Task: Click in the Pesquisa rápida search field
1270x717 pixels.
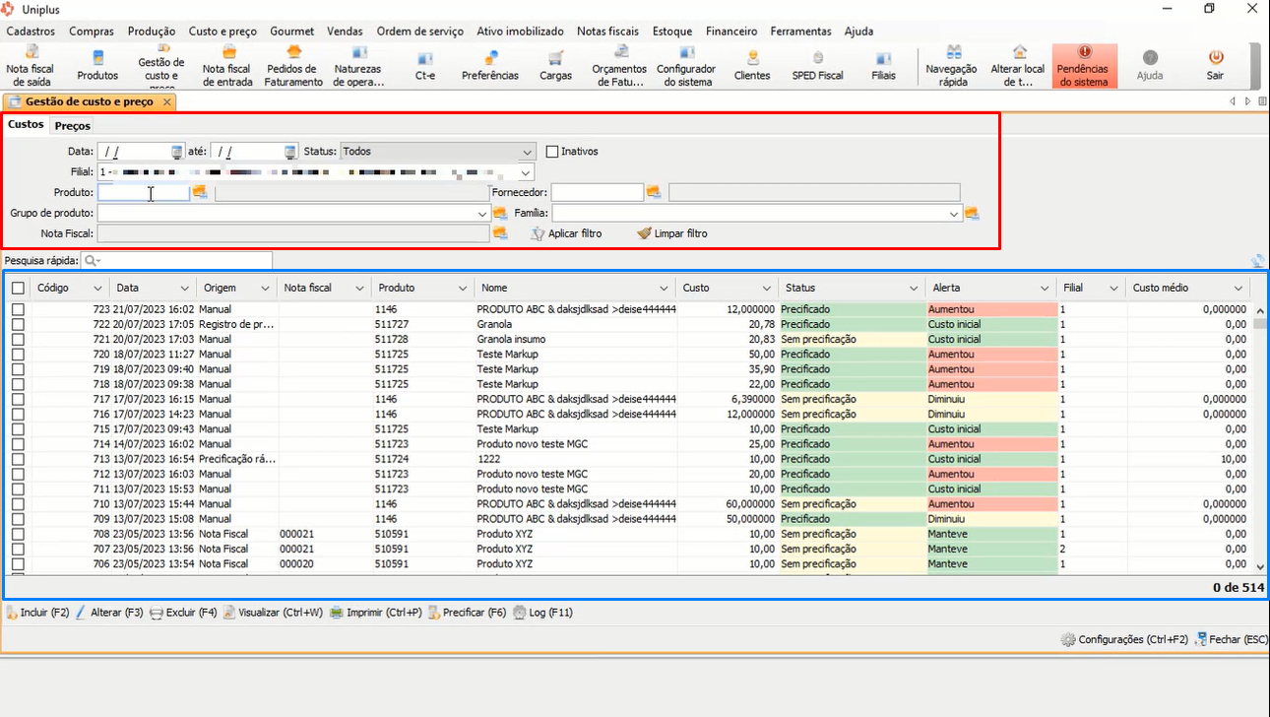Action: pos(177,261)
